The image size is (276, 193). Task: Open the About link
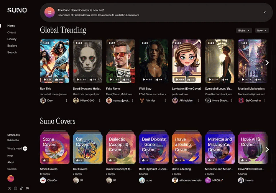[x=11, y=162]
